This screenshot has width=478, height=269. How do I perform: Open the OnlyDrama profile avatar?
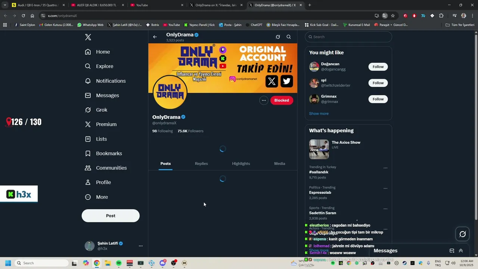[170, 92]
